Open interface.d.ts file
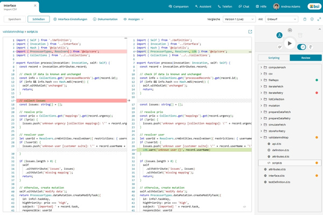Image resolution: width=323 pixels, height=215 pixels. pyautogui.click(x=290, y=176)
